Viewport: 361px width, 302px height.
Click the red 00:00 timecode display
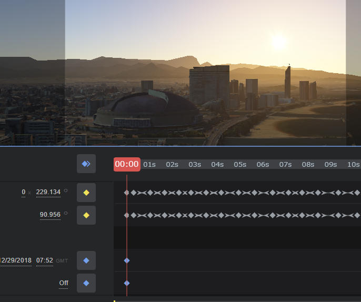pyautogui.click(x=127, y=164)
